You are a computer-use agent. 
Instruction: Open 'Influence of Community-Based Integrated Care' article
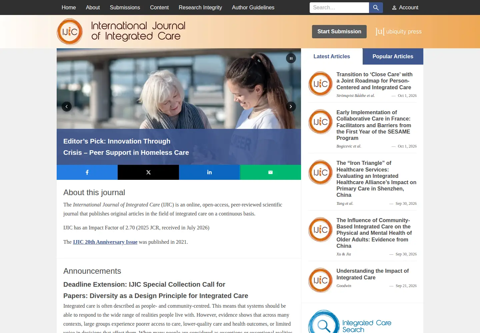[x=374, y=233]
